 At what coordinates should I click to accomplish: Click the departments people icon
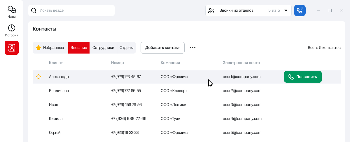[211, 10]
